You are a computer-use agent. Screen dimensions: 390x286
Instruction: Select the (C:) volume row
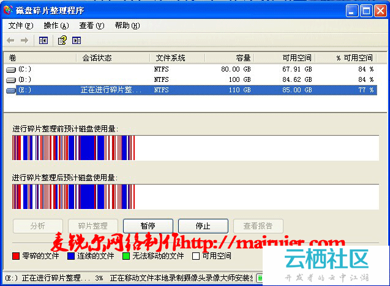pyautogui.click(x=191, y=69)
